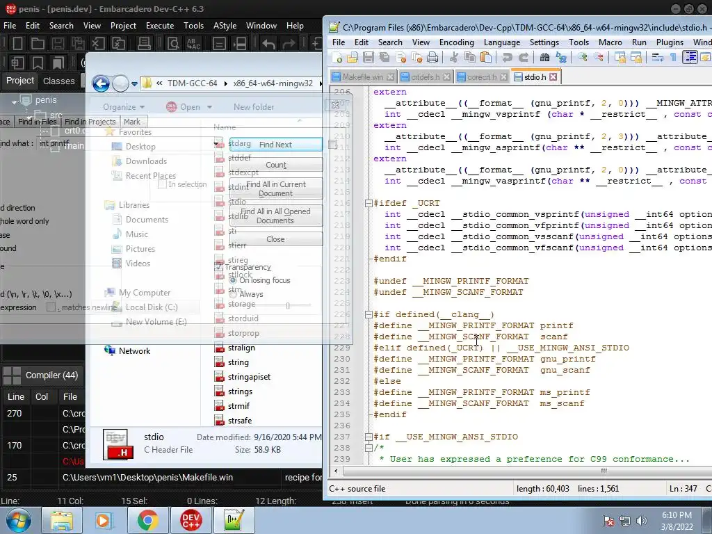Screen dimensions: 712x534
Task: Open AStyle menu in Dev-C++
Action: click(225, 26)
